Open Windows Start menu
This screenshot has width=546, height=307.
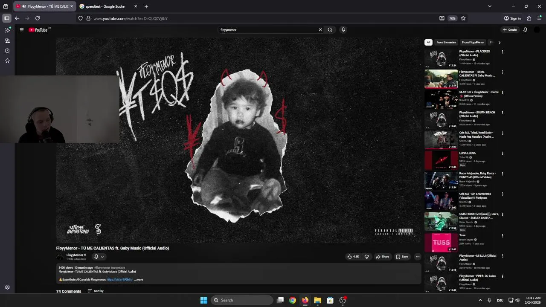[204, 300]
